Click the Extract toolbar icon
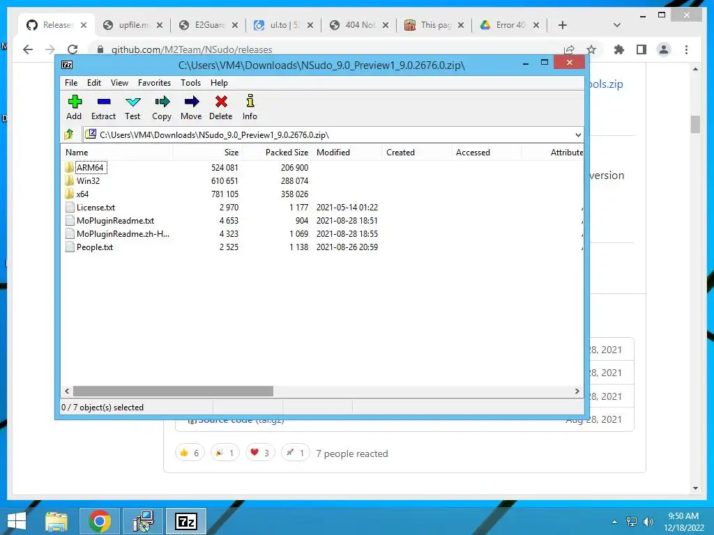Screen dimensions: 714x535 (x=103, y=107)
